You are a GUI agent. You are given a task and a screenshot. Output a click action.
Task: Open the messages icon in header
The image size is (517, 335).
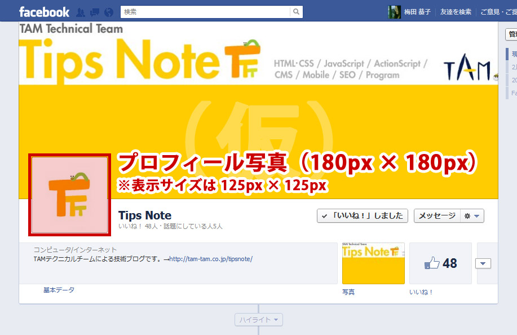click(95, 12)
